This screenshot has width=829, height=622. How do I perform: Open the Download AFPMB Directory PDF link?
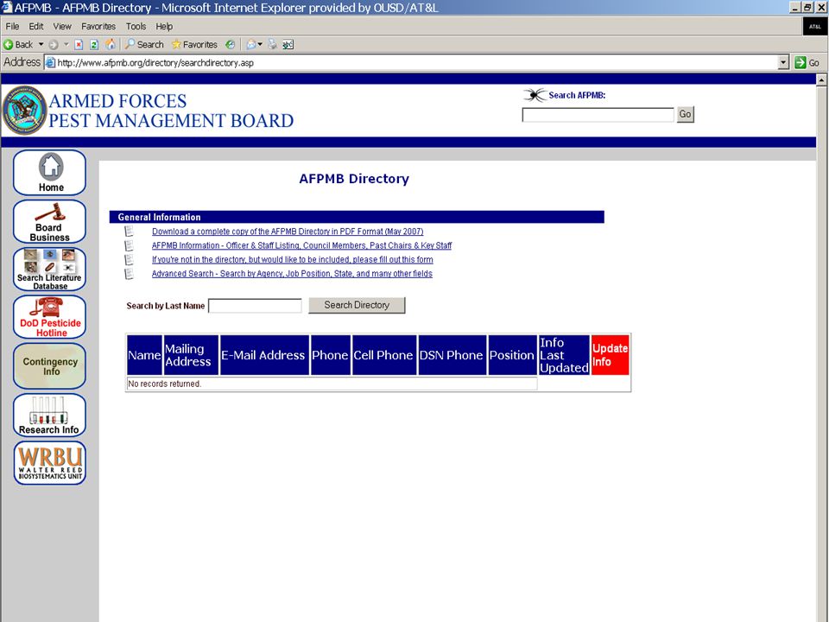tap(288, 232)
